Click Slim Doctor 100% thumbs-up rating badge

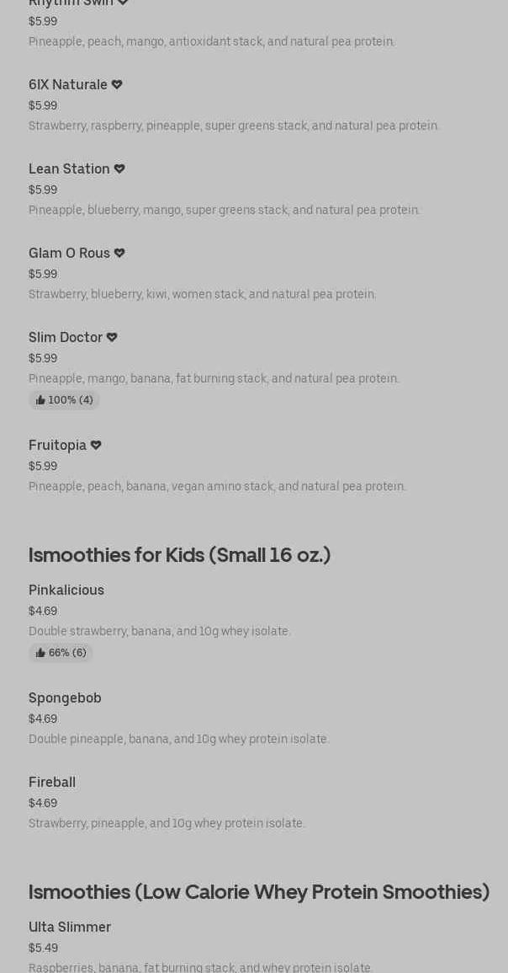click(64, 400)
